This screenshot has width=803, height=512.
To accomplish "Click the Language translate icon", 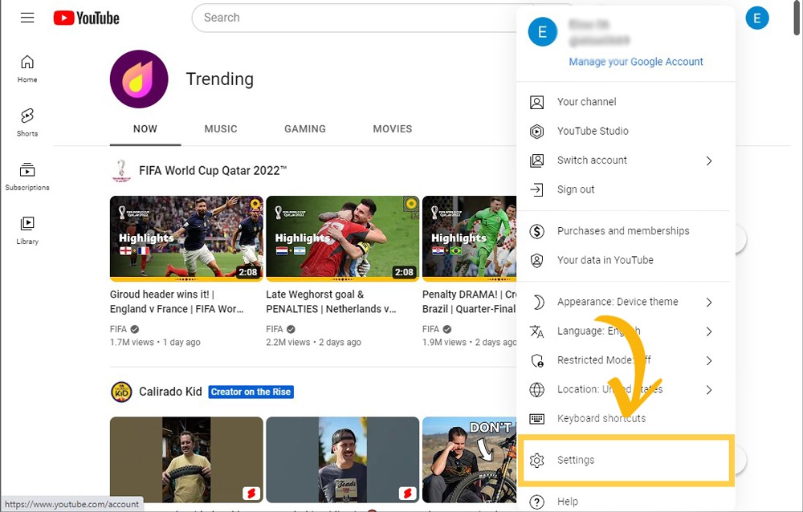I will point(536,331).
